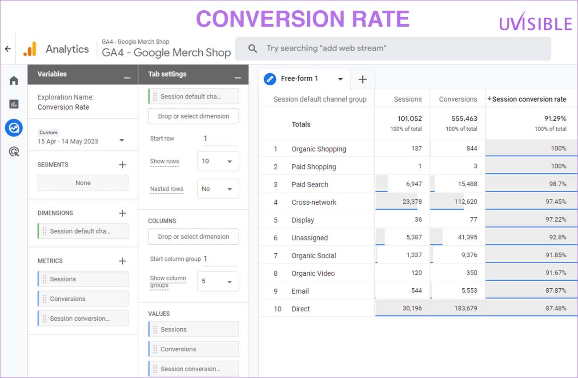The height and width of the screenshot is (378, 578).
Task: Click conversion rate value 87.87%
Action: (556, 290)
